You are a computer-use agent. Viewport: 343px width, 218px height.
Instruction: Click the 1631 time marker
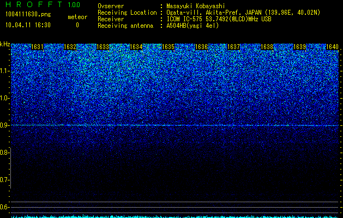coord(37,47)
